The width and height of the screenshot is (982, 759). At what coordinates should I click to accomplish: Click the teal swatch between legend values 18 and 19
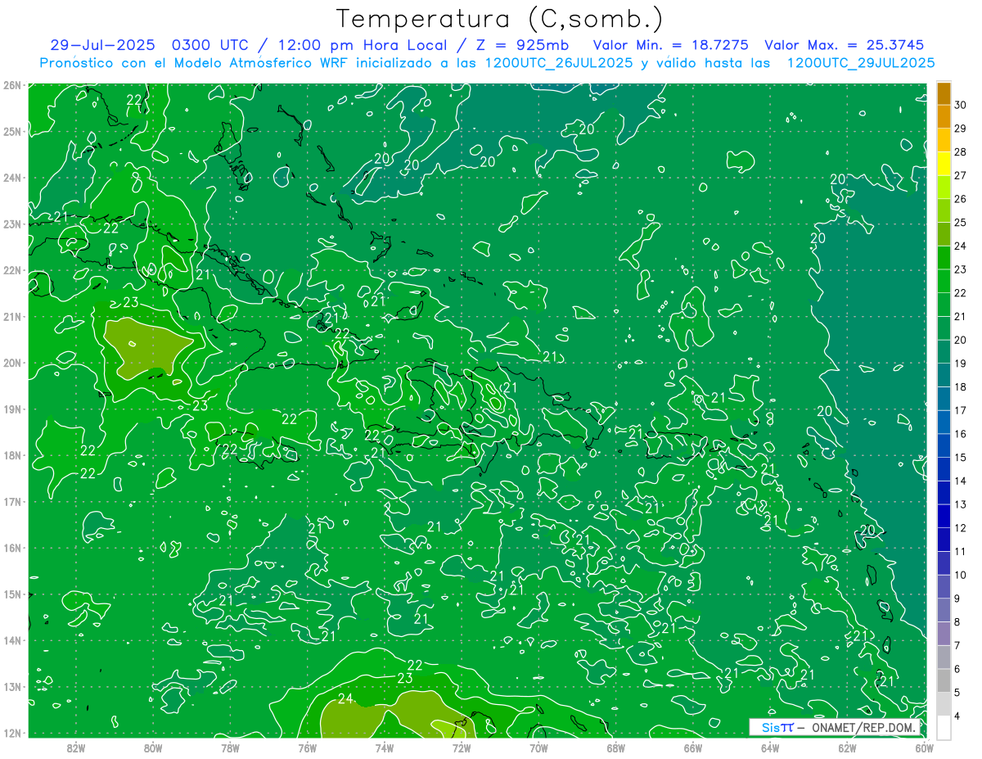click(944, 375)
